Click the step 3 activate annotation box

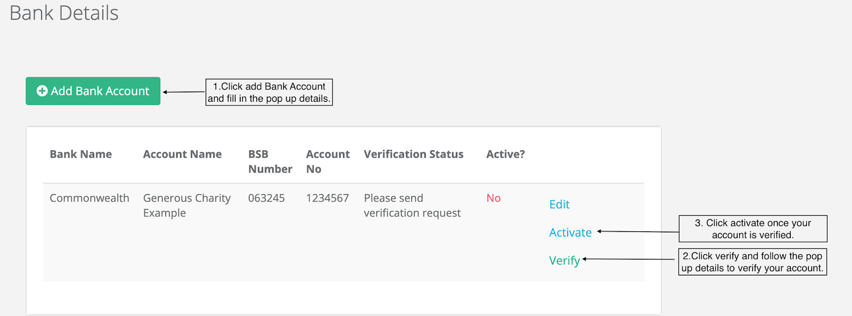click(753, 229)
